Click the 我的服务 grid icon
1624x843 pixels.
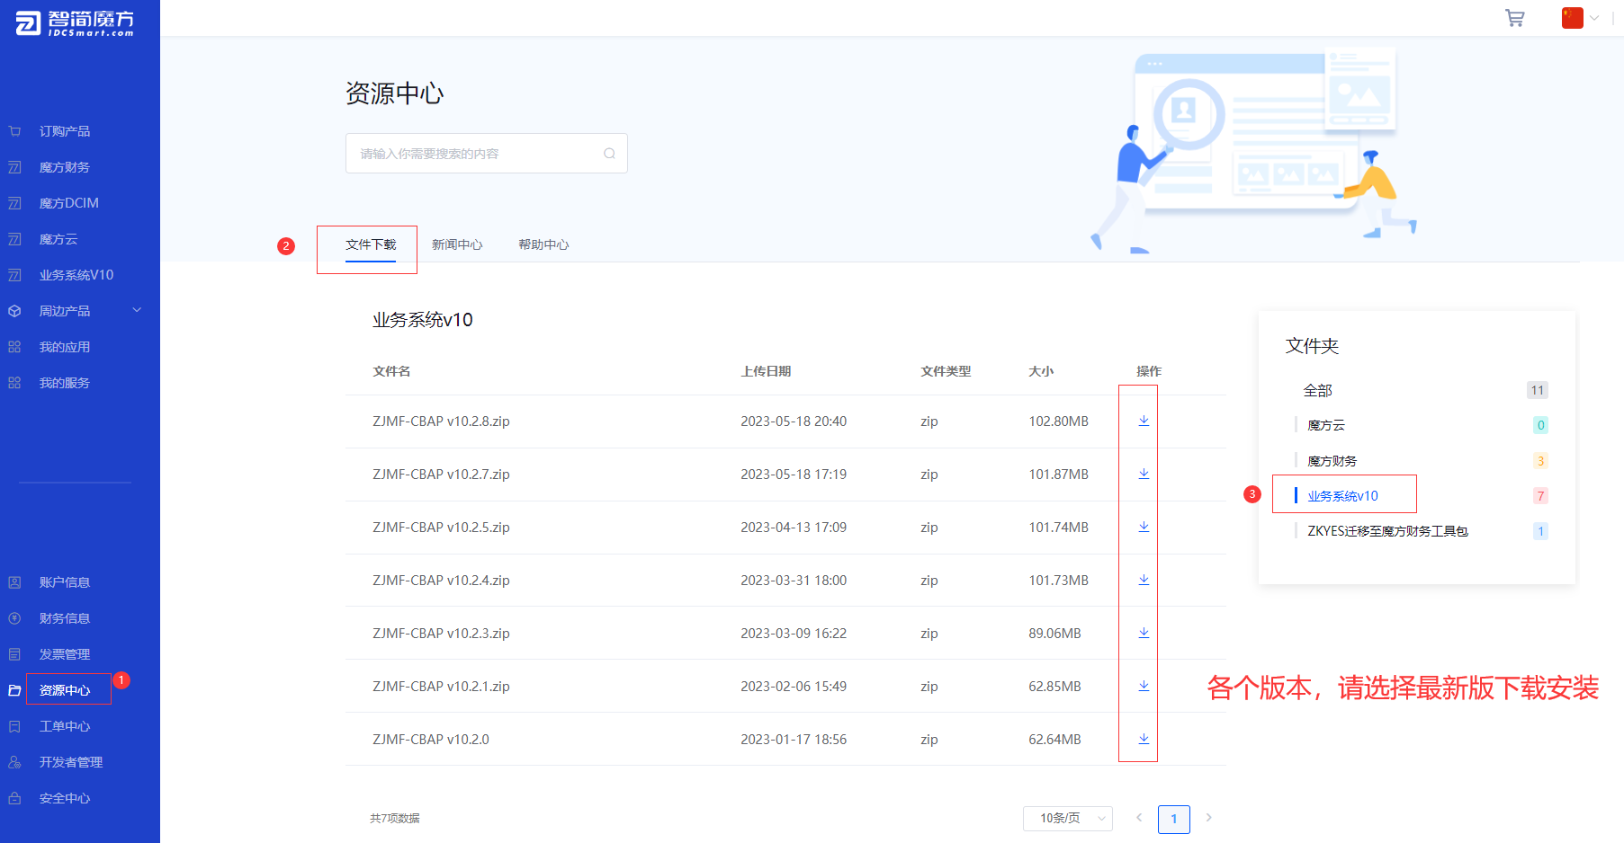[14, 383]
